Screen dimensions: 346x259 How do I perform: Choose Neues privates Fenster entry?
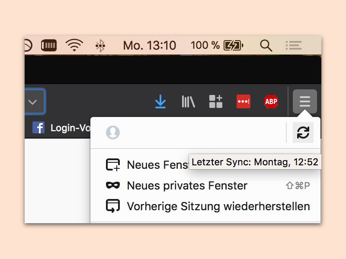tap(205, 186)
